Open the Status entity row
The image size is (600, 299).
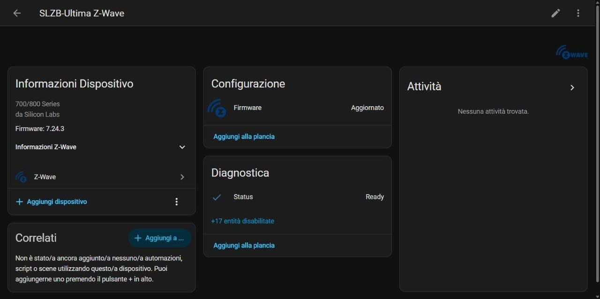tap(297, 197)
